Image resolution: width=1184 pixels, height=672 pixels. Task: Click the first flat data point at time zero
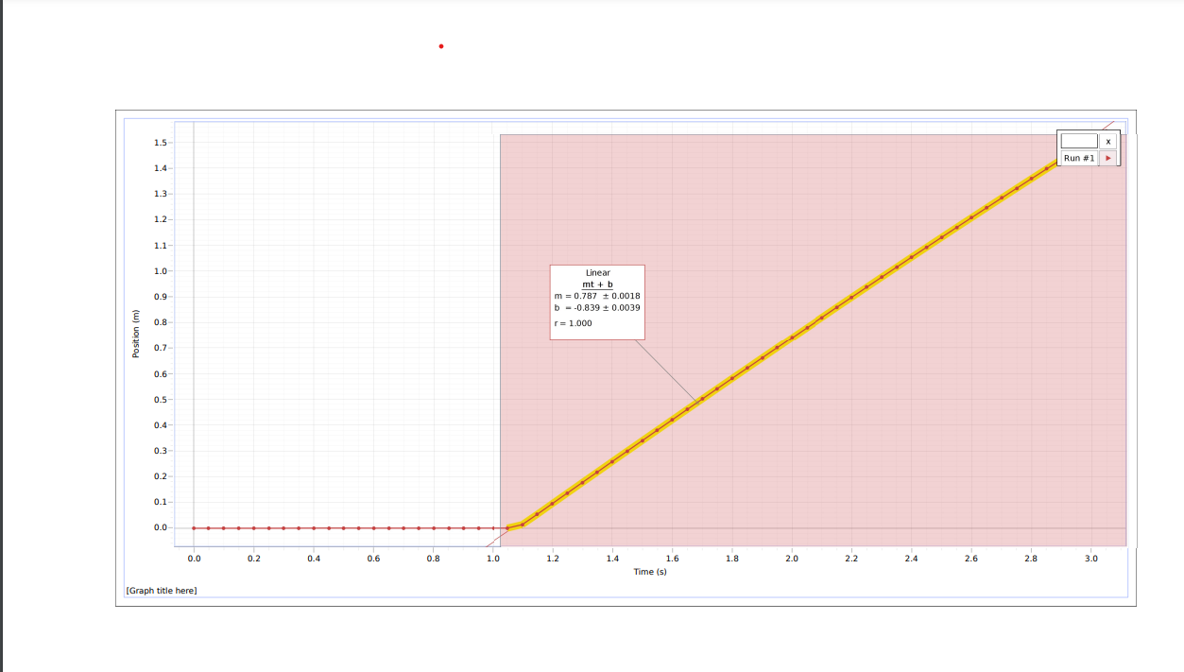[x=194, y=527]
